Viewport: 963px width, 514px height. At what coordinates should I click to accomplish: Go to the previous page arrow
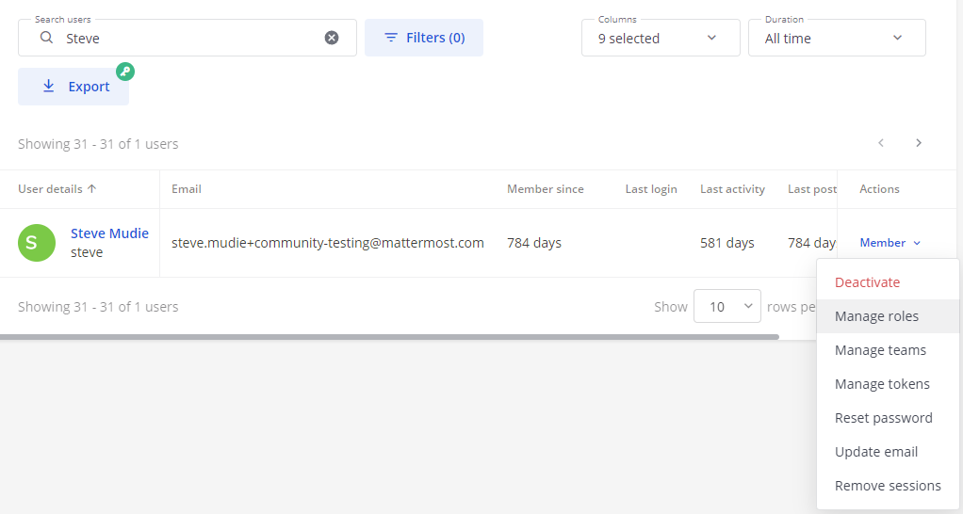(881, 143)
